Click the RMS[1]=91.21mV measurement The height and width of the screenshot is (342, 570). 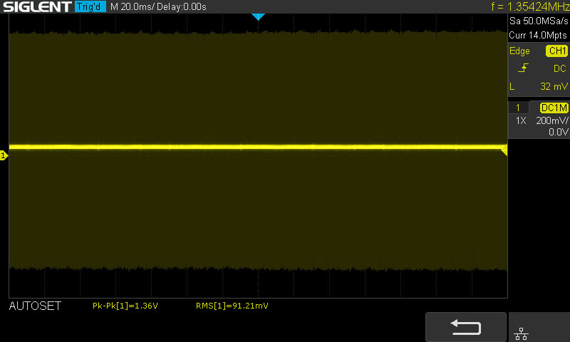232,306
